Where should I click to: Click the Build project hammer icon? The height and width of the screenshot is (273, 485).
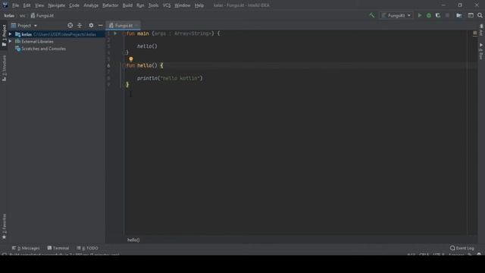click(x=371, y=15)
